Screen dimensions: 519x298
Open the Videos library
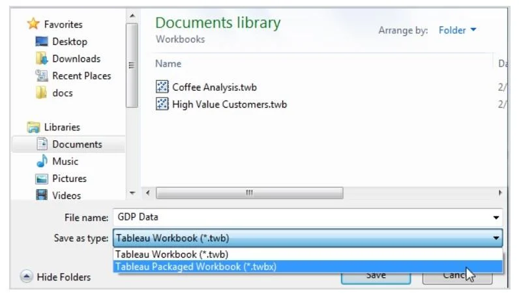pyautogui.click(x=67, y=196)
